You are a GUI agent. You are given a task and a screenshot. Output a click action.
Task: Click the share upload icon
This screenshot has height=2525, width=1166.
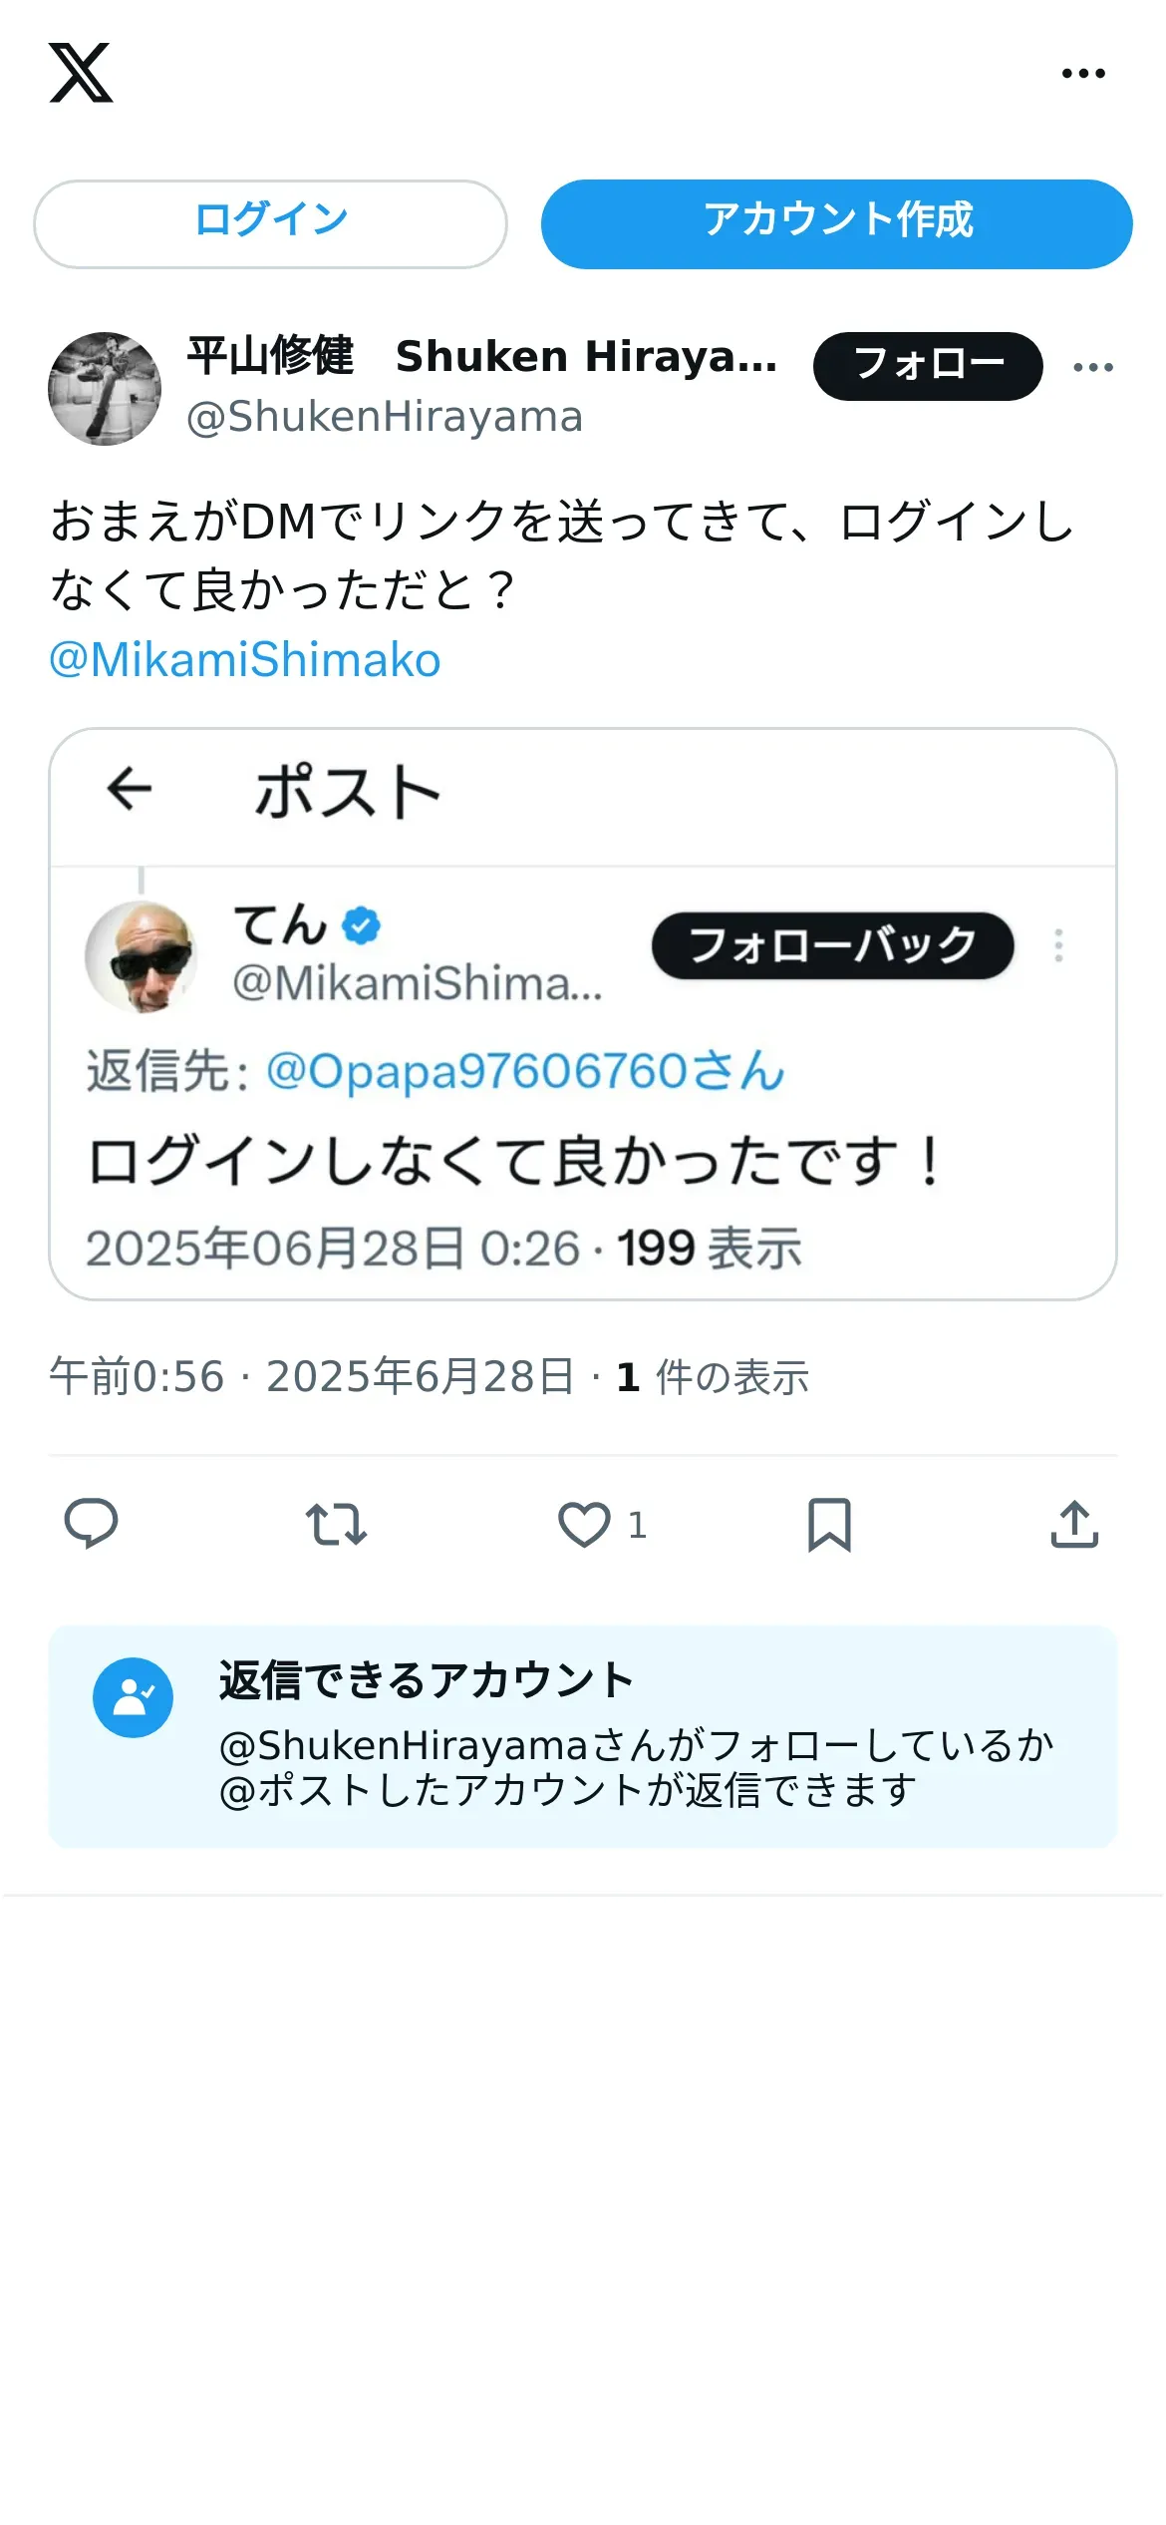tap(1074, 1525)
